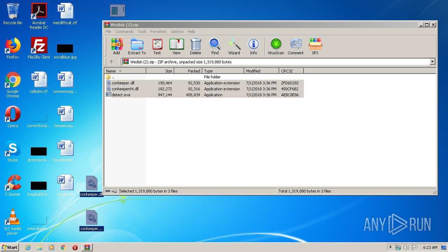
Task: Click the drive/password icon in the status bar
Action: click(111, 191)
